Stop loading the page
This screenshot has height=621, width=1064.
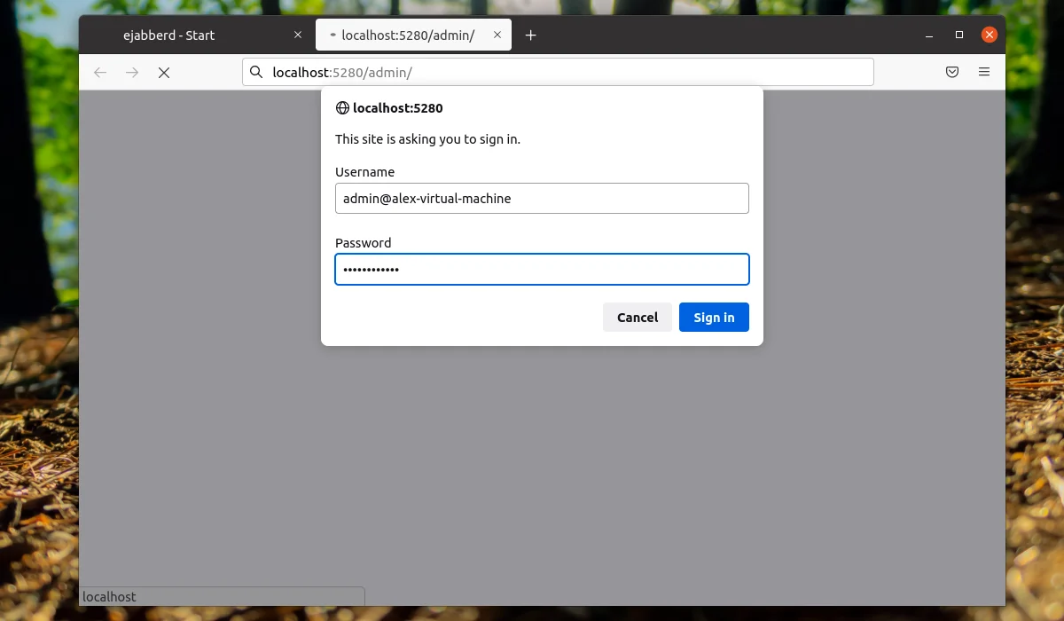(x=164, y=73)
